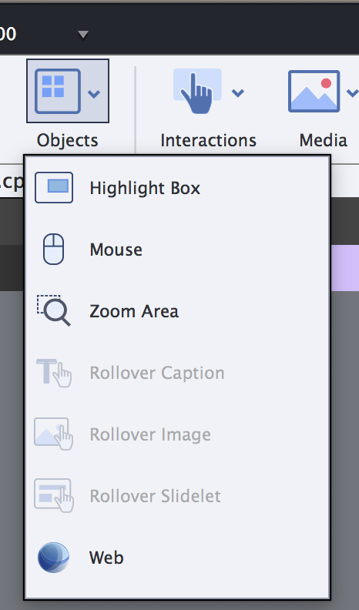Click the Web globe icon
Screen dimensions: 359x610
click(53, 558)
